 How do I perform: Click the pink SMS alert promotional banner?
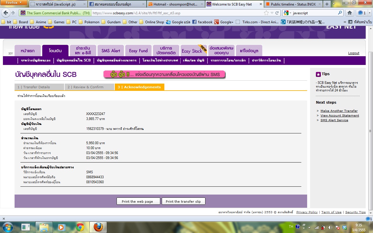[x=164, y=75]
